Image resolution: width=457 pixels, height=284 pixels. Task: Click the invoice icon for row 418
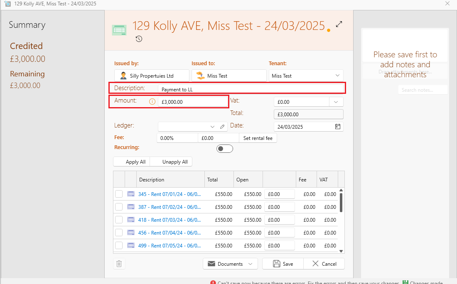pyautogui.click(x=131, y=220)
